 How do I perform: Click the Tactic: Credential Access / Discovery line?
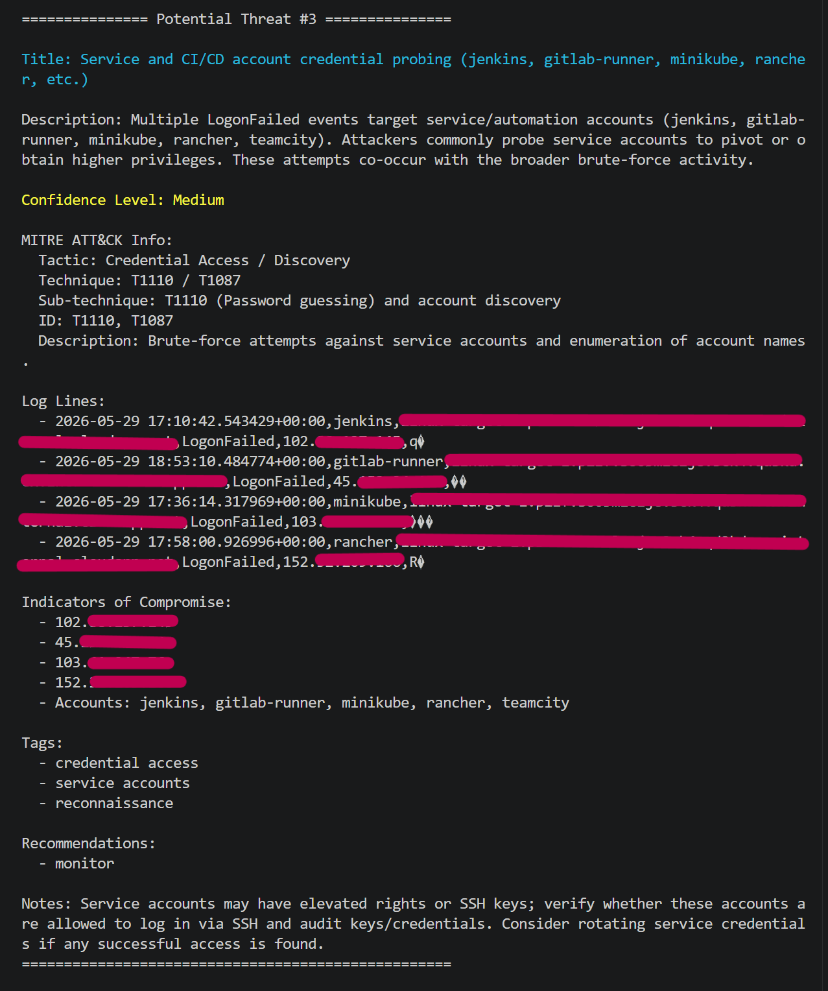[x=194, y=260]
